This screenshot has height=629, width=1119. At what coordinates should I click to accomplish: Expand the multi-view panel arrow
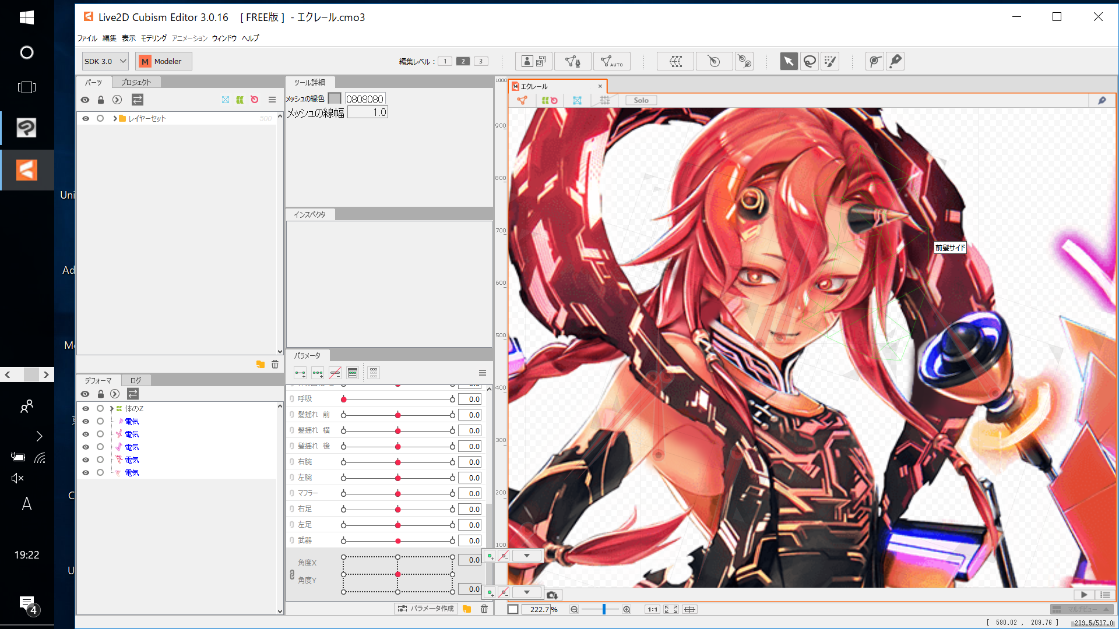coord(1106,609)
